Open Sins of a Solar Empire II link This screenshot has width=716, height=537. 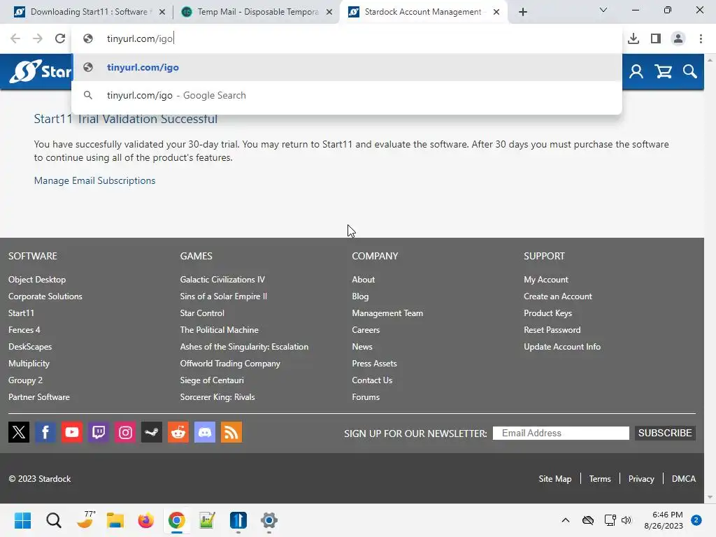click(223, 296)
